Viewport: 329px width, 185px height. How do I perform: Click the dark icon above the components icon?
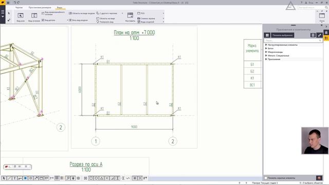pyautogui.click(x=326, y=32)
